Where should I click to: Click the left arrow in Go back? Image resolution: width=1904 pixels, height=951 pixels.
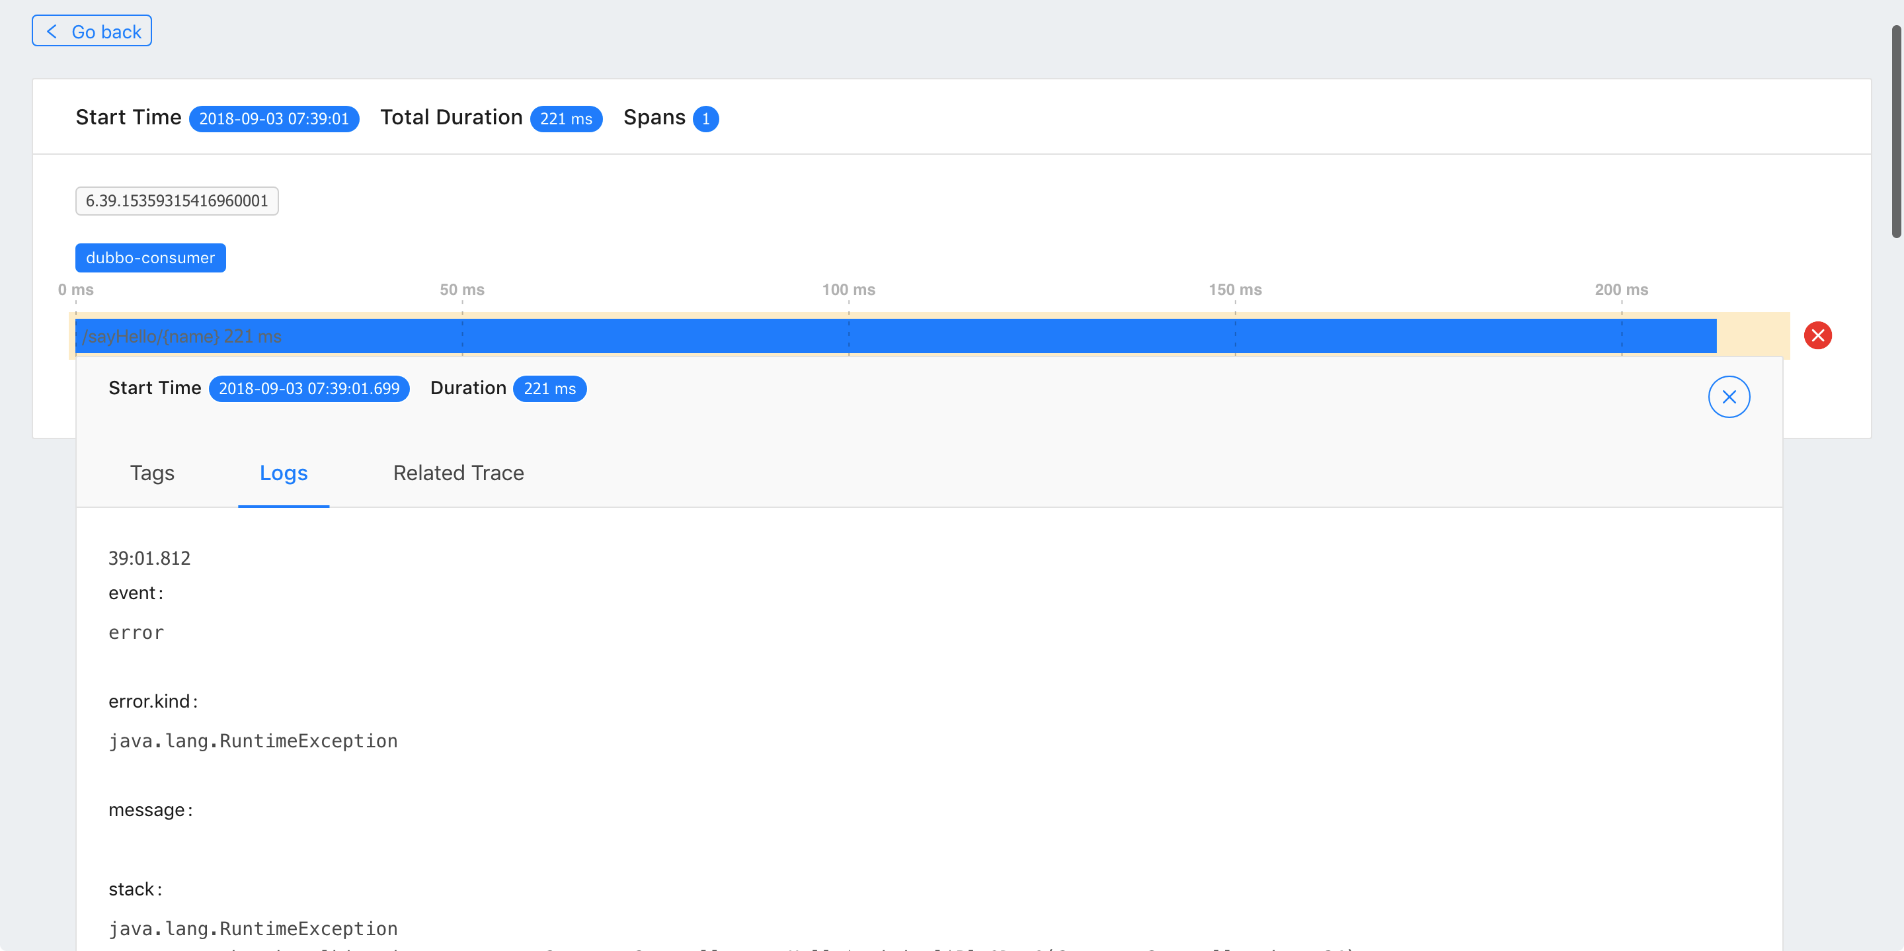(52, 31)
